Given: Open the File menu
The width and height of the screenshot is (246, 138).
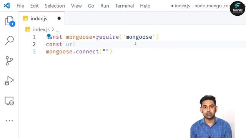Looking at the screenshot, I should click(20, 6).
